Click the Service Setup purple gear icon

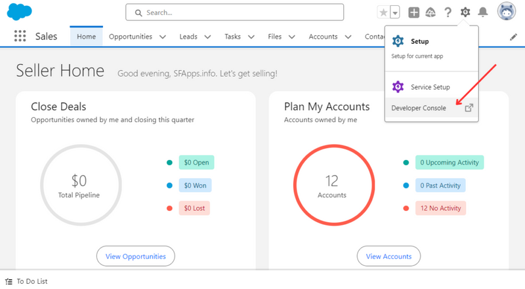[x=398, y=87]
